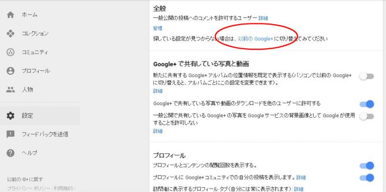The height and width of the screenshot is (192, 386).
Task: Click the Send feedback speech-bubble icon
Action: 10,134
